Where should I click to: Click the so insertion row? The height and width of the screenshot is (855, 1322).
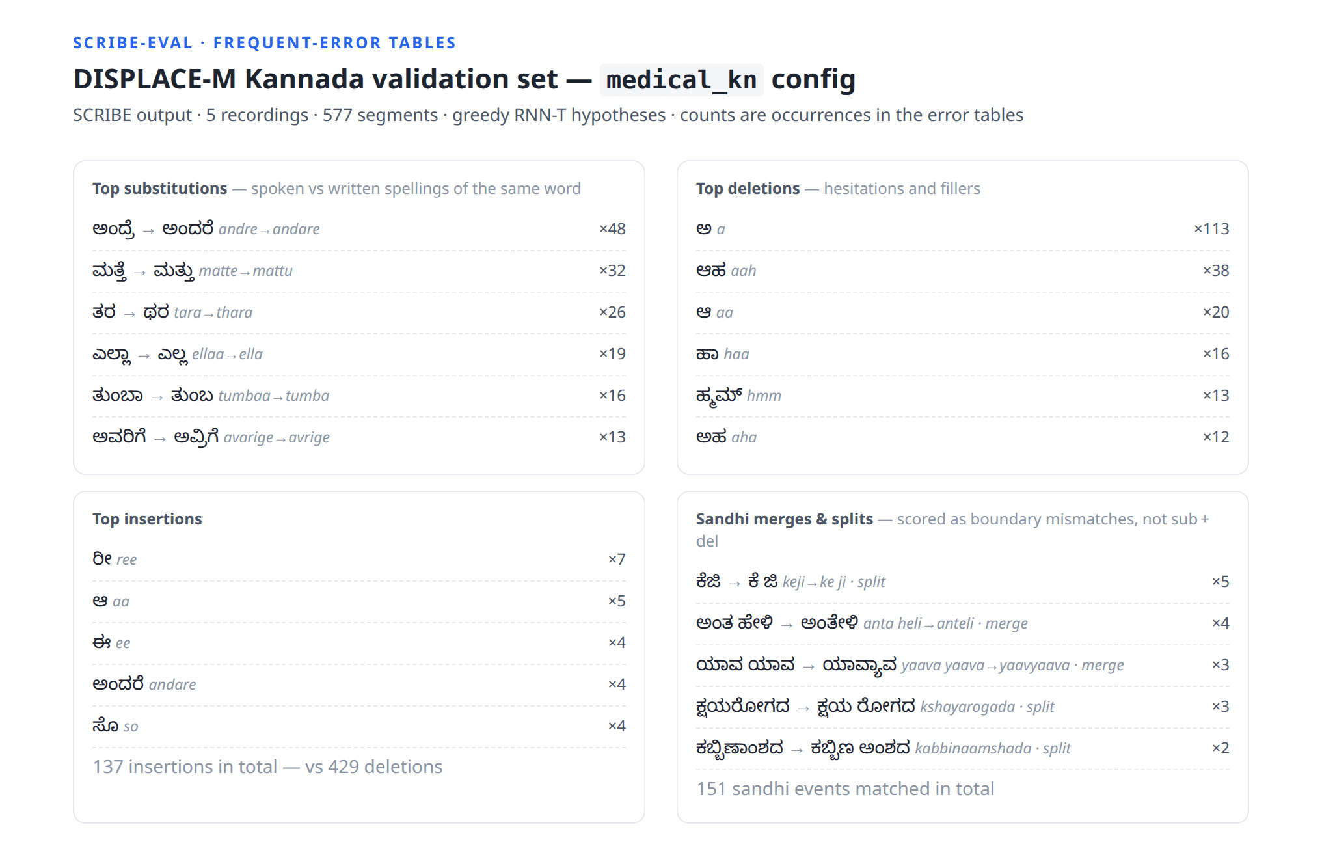coord(358,726)
